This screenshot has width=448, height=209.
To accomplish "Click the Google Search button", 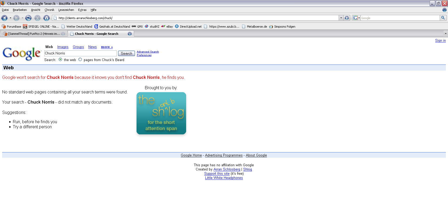I will pyautogui.click(x=126, y=53).
